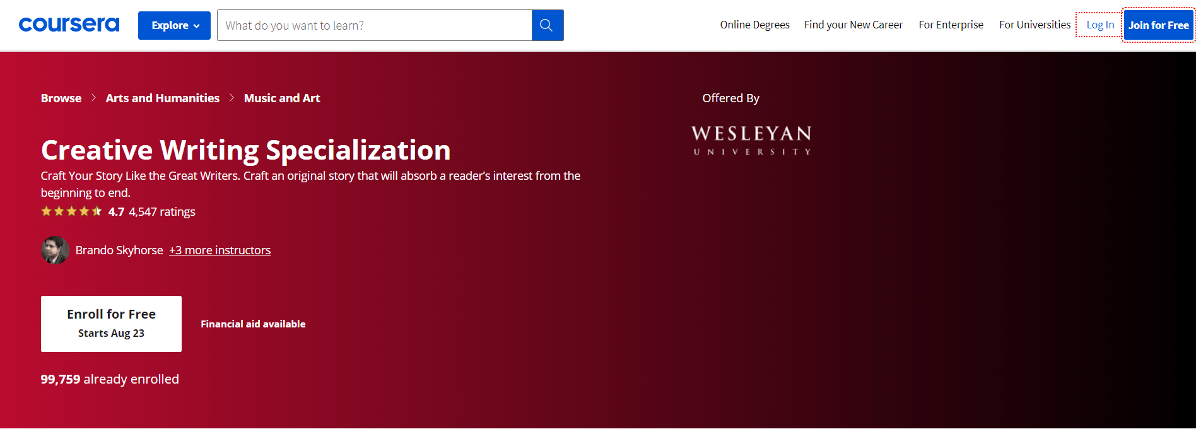Navigate to Browse breadcrumb
1196x429 pixels.
[x=61, y=98]
